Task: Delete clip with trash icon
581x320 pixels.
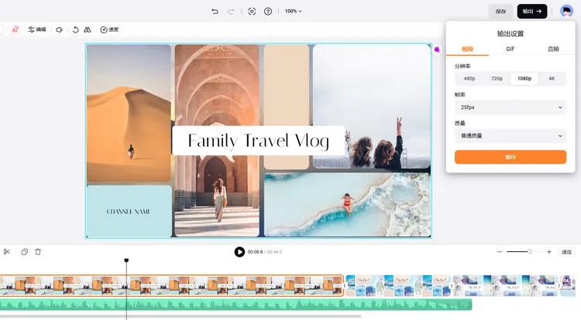Action: (x=38, y=252)
